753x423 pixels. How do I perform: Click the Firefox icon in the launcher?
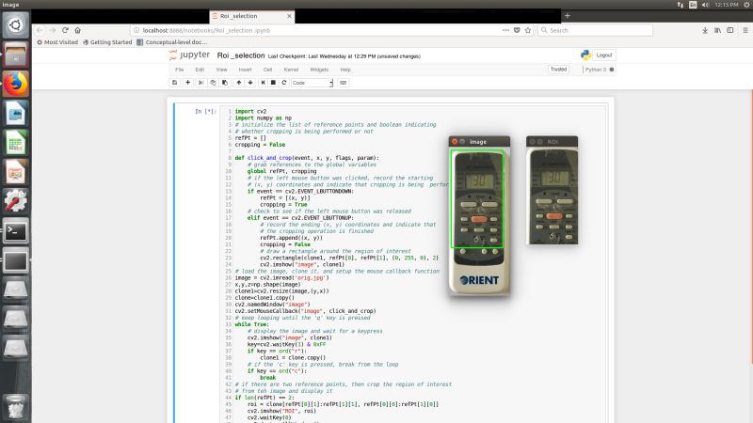[15, 84]
